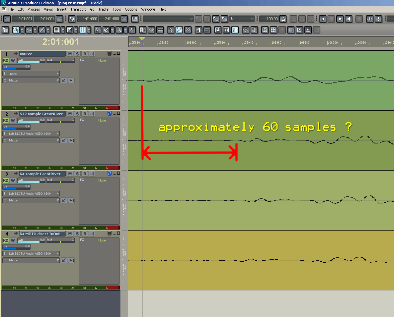Select the Draw pencil tool
Viewport: 394px width, 317px height.
(x=41, y=30)
